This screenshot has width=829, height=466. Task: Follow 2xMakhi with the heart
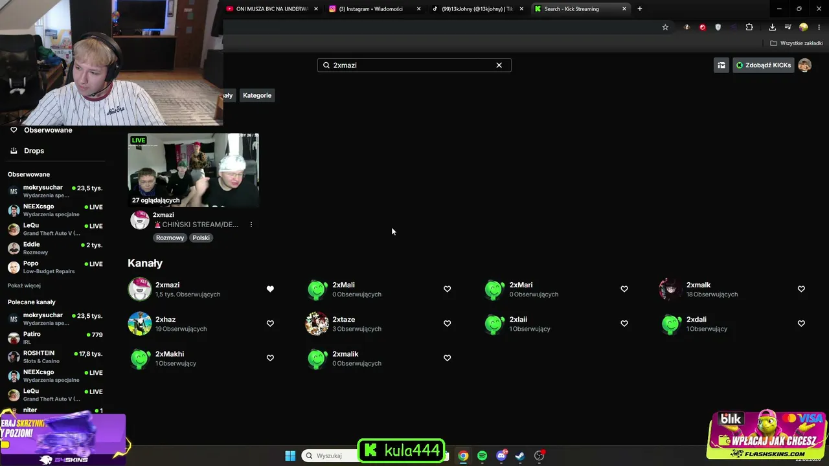[270, 358]
